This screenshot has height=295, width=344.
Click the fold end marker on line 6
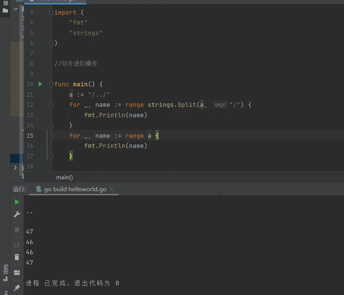[51, 43]
